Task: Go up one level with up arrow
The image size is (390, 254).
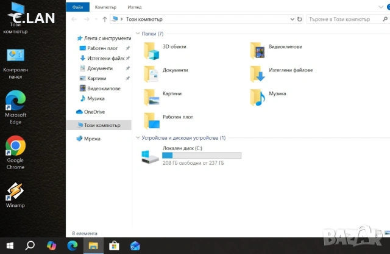Action: [x=105, y=19]
